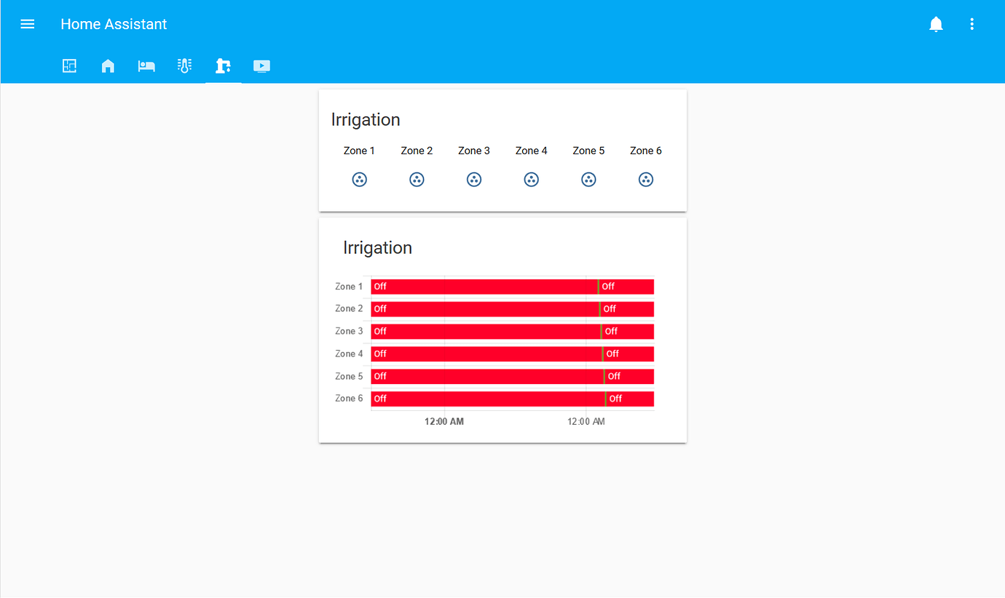Select the Zone 6 row label
1005x598 pixels.
coord(349,398)
